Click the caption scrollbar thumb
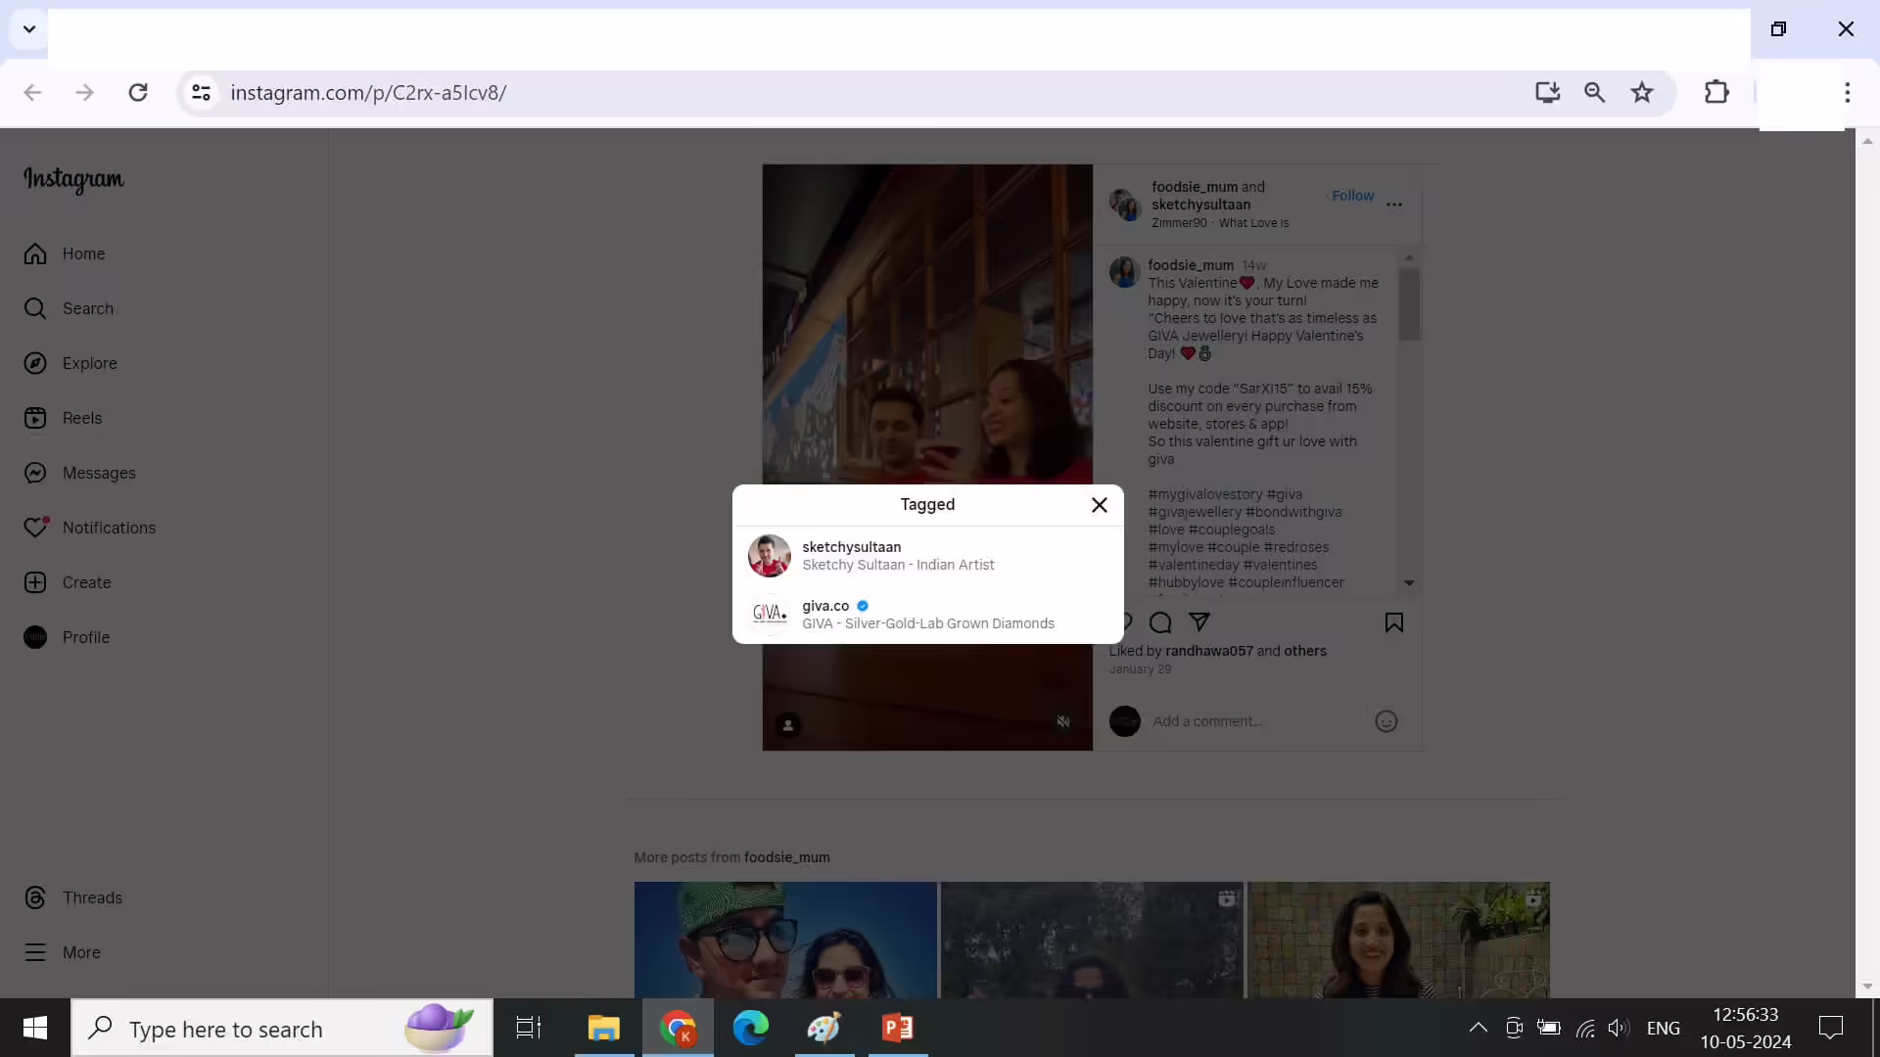Screen dimensions: 1880x1057 1409,304
